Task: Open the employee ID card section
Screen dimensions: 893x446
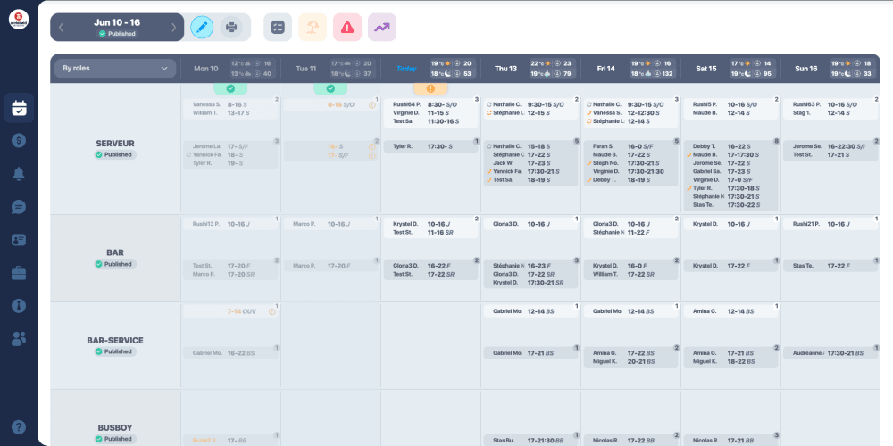Action: pos(19,240)
